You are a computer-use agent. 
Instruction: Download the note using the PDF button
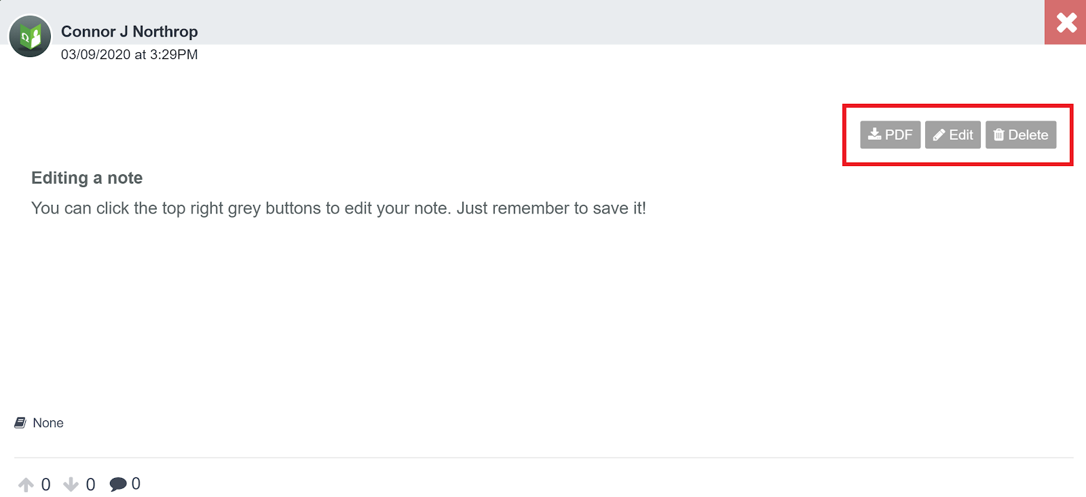click(x=890, y=135)
